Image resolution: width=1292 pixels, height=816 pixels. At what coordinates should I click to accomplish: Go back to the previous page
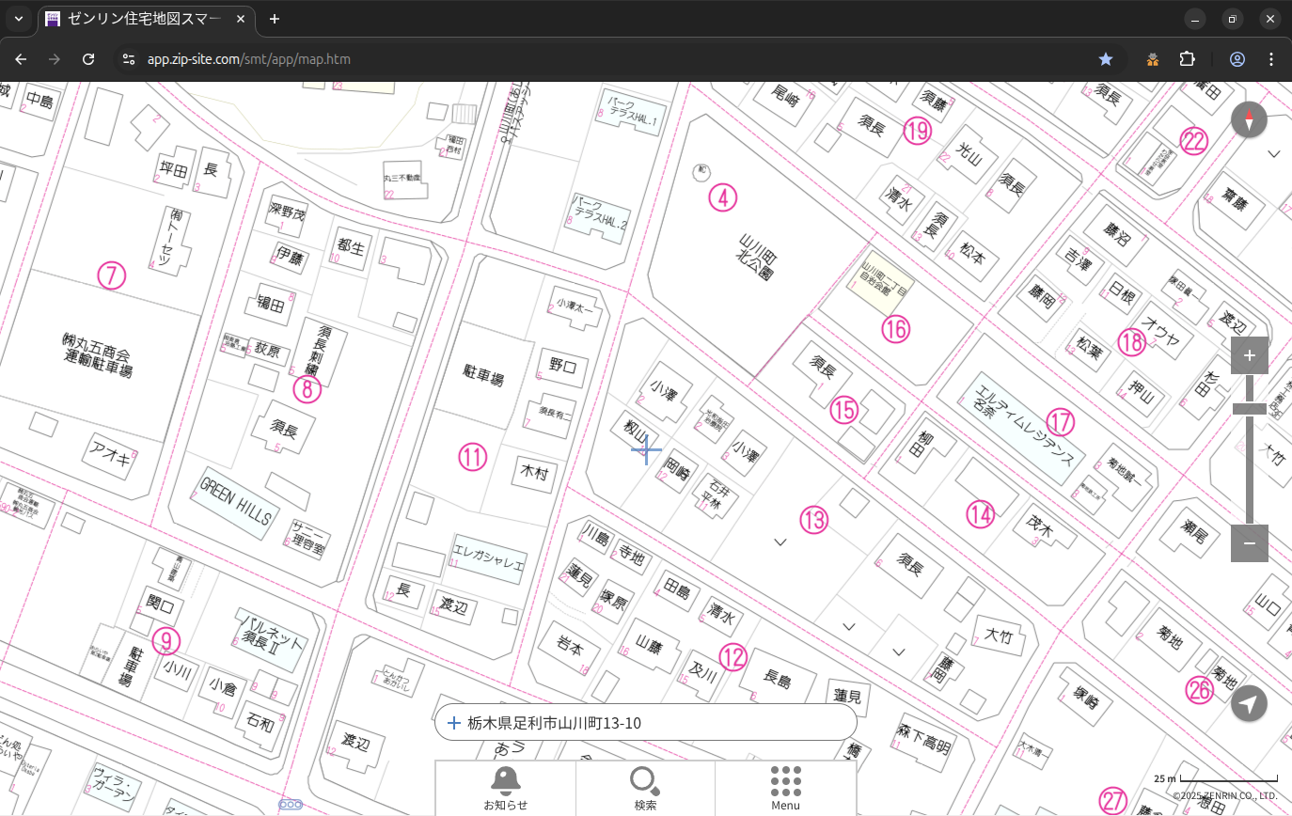pos(21,59)
